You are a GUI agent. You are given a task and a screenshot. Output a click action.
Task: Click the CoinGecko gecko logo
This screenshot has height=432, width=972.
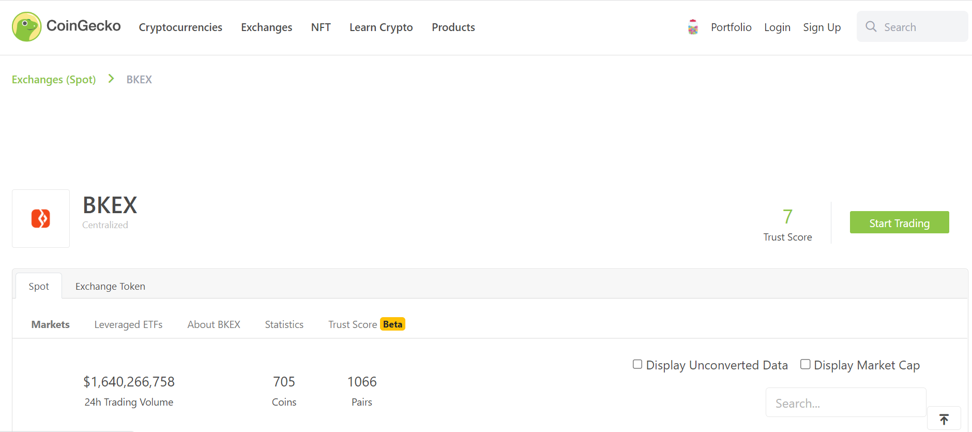pyautogui.click(x=27, y=27)
